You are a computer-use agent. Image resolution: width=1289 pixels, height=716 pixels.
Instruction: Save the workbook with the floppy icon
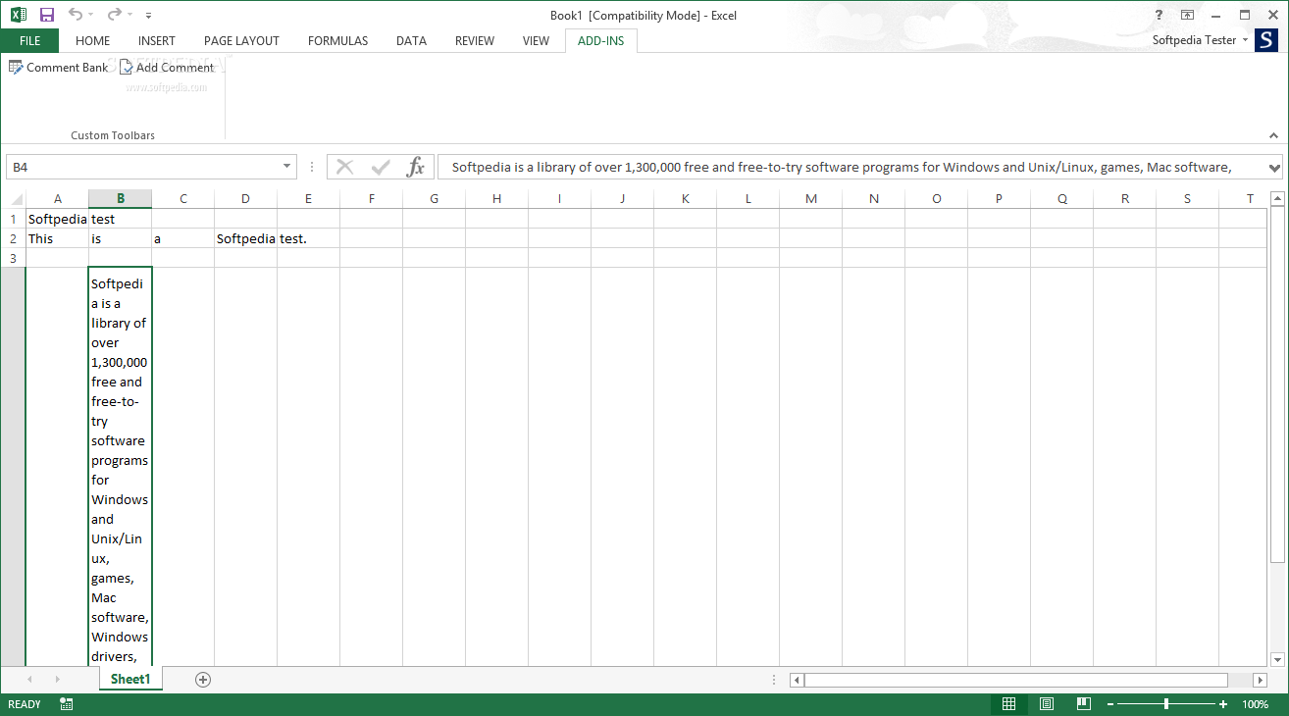coord(47,15)
